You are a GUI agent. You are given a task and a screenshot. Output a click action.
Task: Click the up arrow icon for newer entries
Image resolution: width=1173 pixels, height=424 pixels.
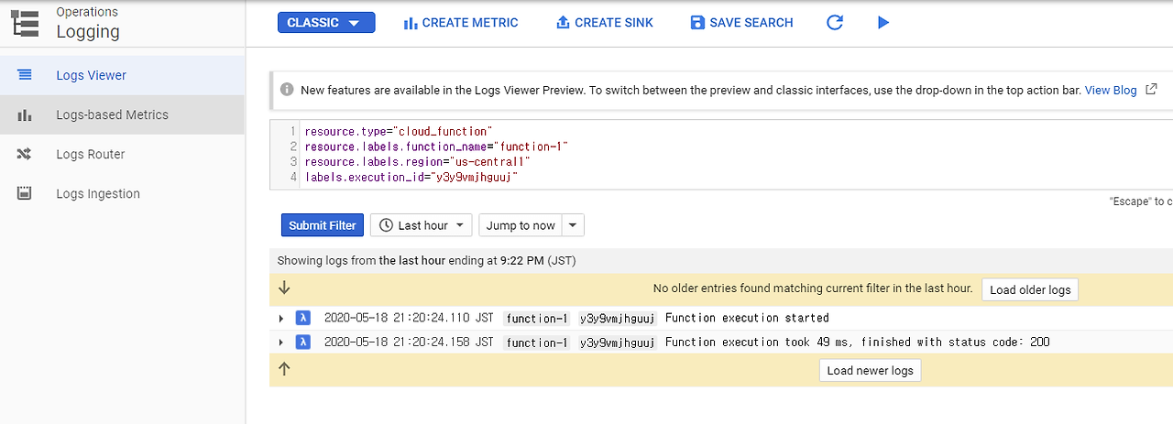284,369
